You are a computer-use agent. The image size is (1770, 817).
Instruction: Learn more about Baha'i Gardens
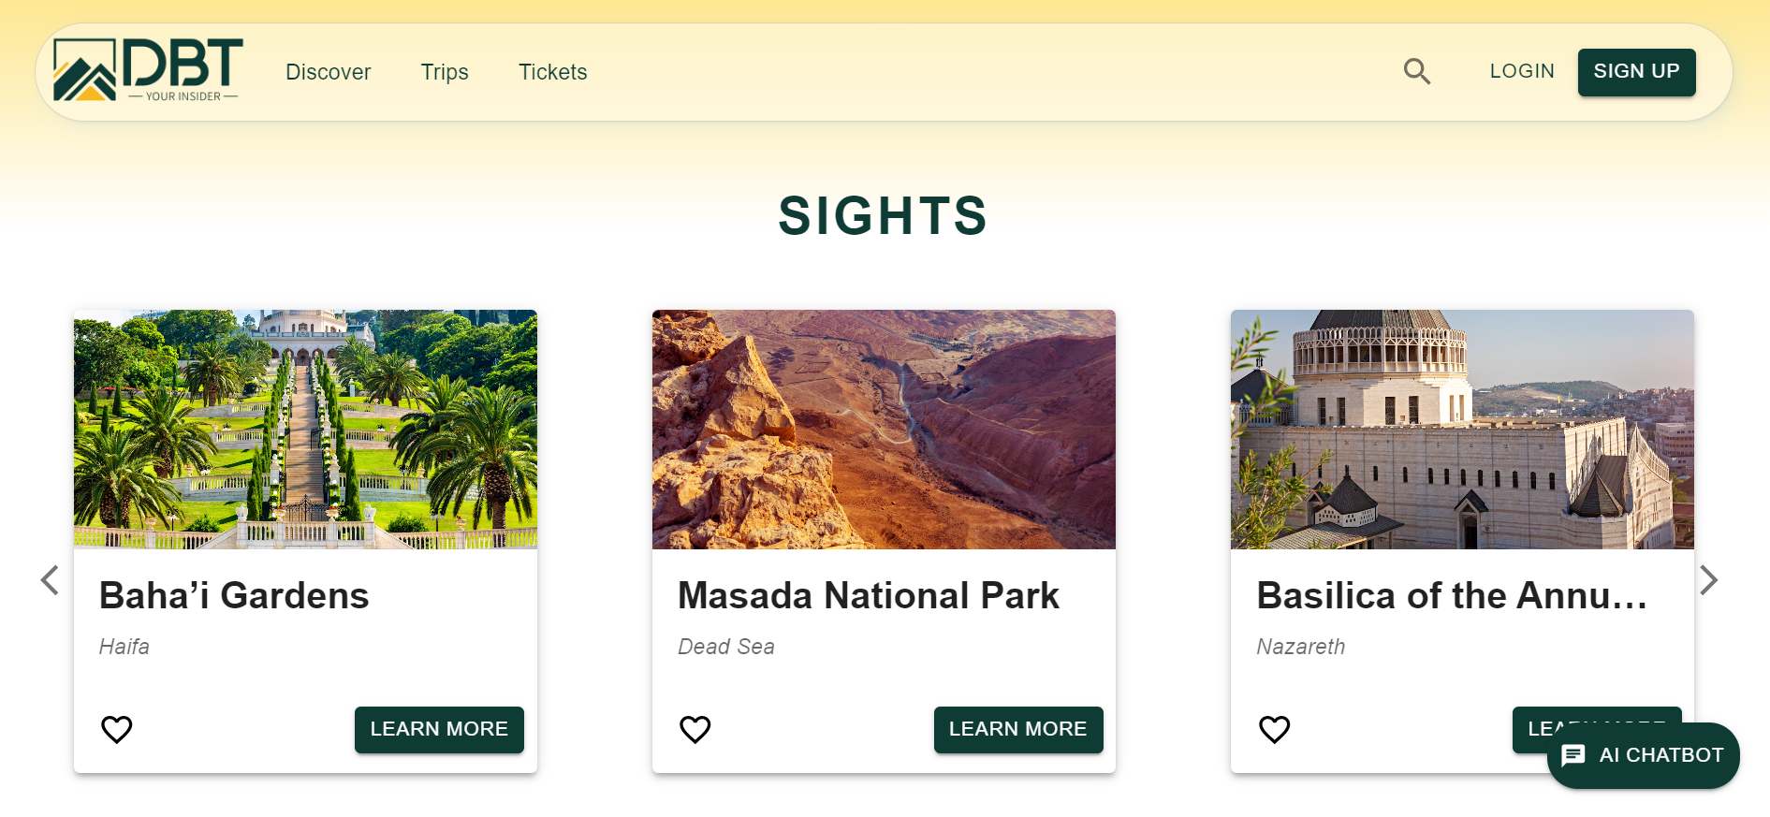pos(439,729)
